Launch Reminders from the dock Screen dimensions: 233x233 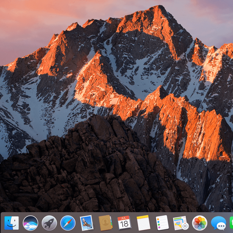[162, 223]
